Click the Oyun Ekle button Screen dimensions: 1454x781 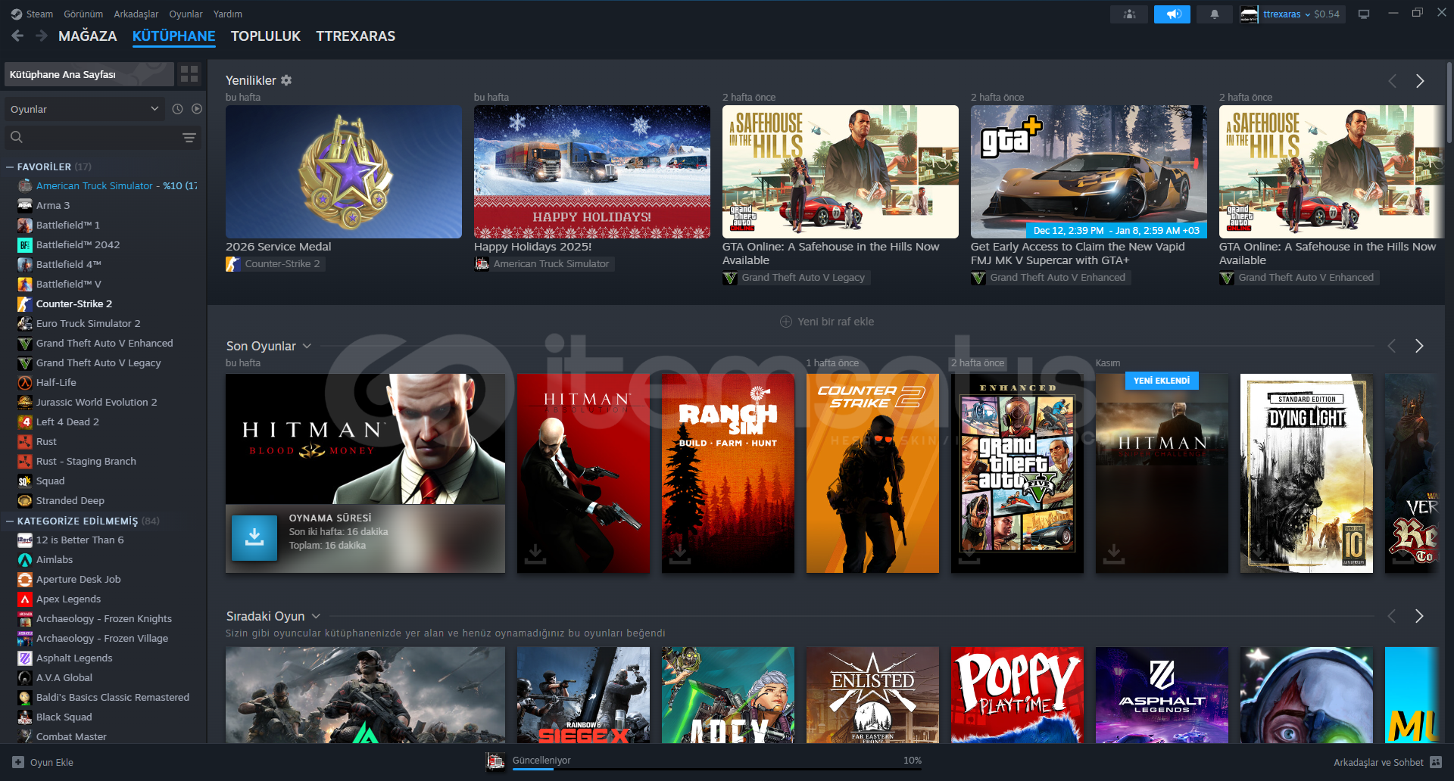43,762
